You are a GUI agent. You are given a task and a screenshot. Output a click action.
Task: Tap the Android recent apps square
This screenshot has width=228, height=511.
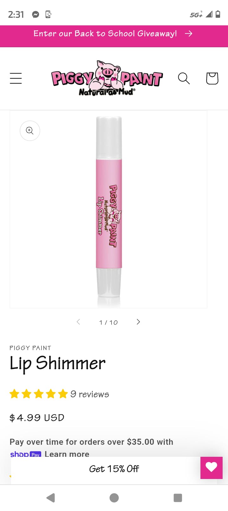tap(178, 498)
